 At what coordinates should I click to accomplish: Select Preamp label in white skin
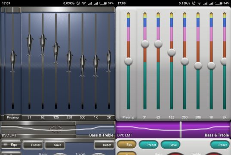(128, 118)
